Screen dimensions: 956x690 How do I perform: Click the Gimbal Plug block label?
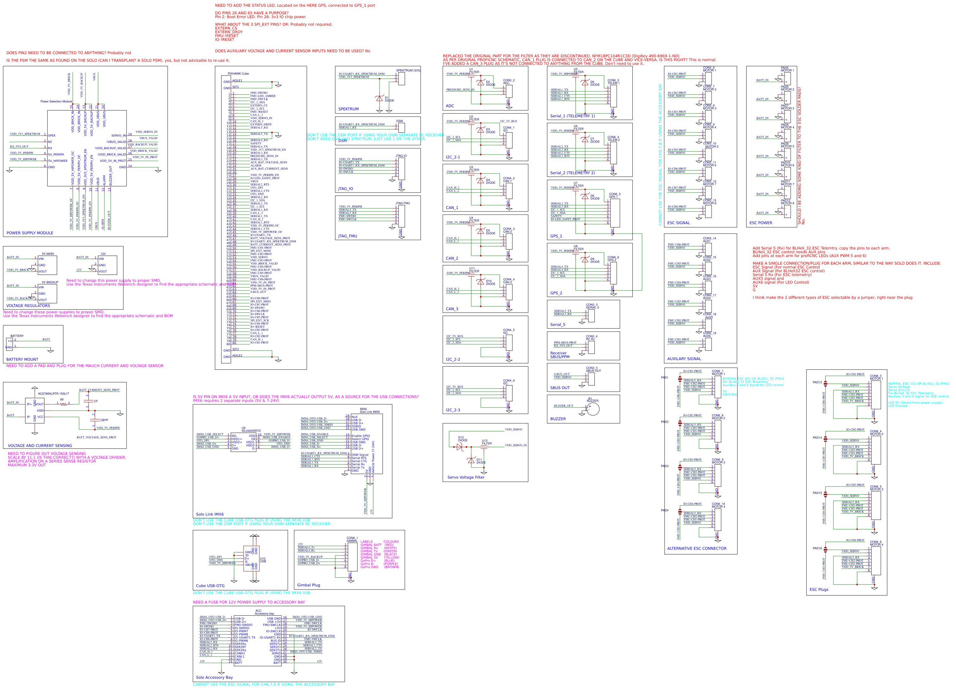[x=309, y=585]
